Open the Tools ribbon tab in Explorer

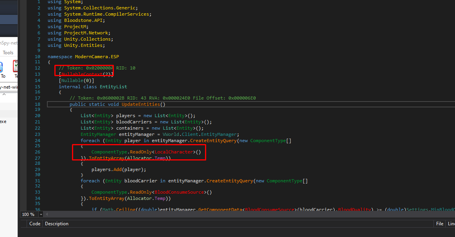click(8, 53)
